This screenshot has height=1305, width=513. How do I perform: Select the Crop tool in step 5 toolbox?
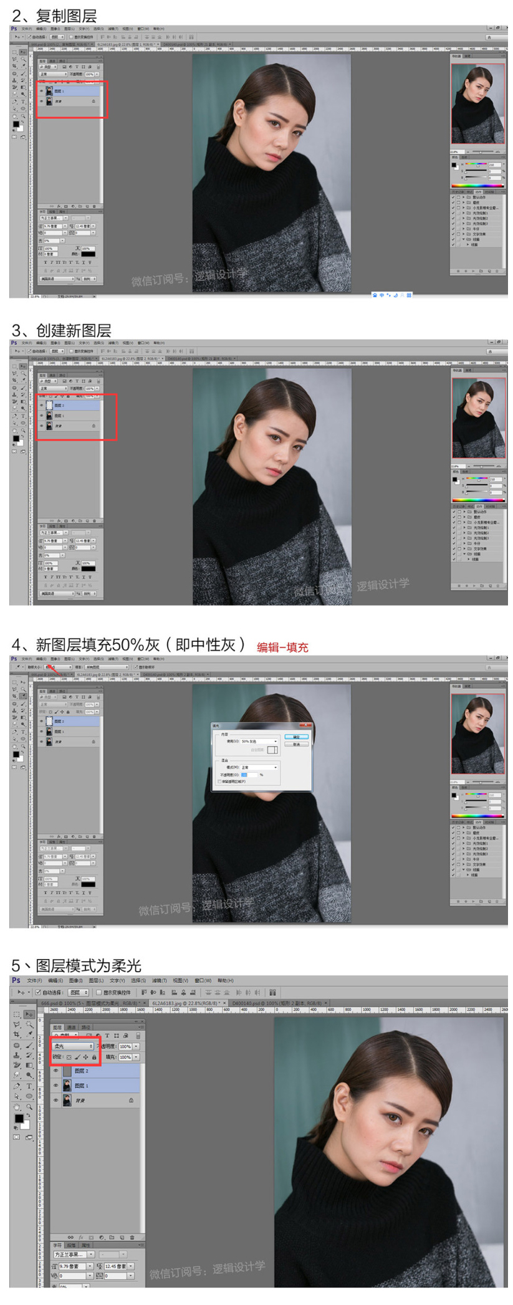16,1035
